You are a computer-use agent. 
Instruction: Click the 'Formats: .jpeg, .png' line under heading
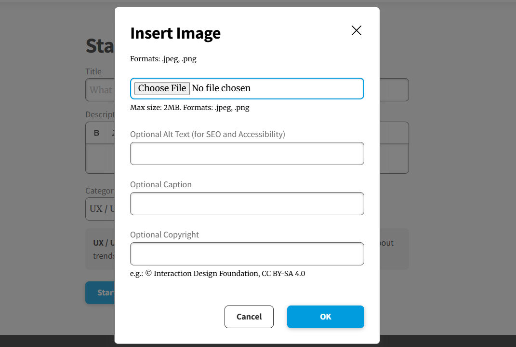pyautogui.click(x=163, y=59)
